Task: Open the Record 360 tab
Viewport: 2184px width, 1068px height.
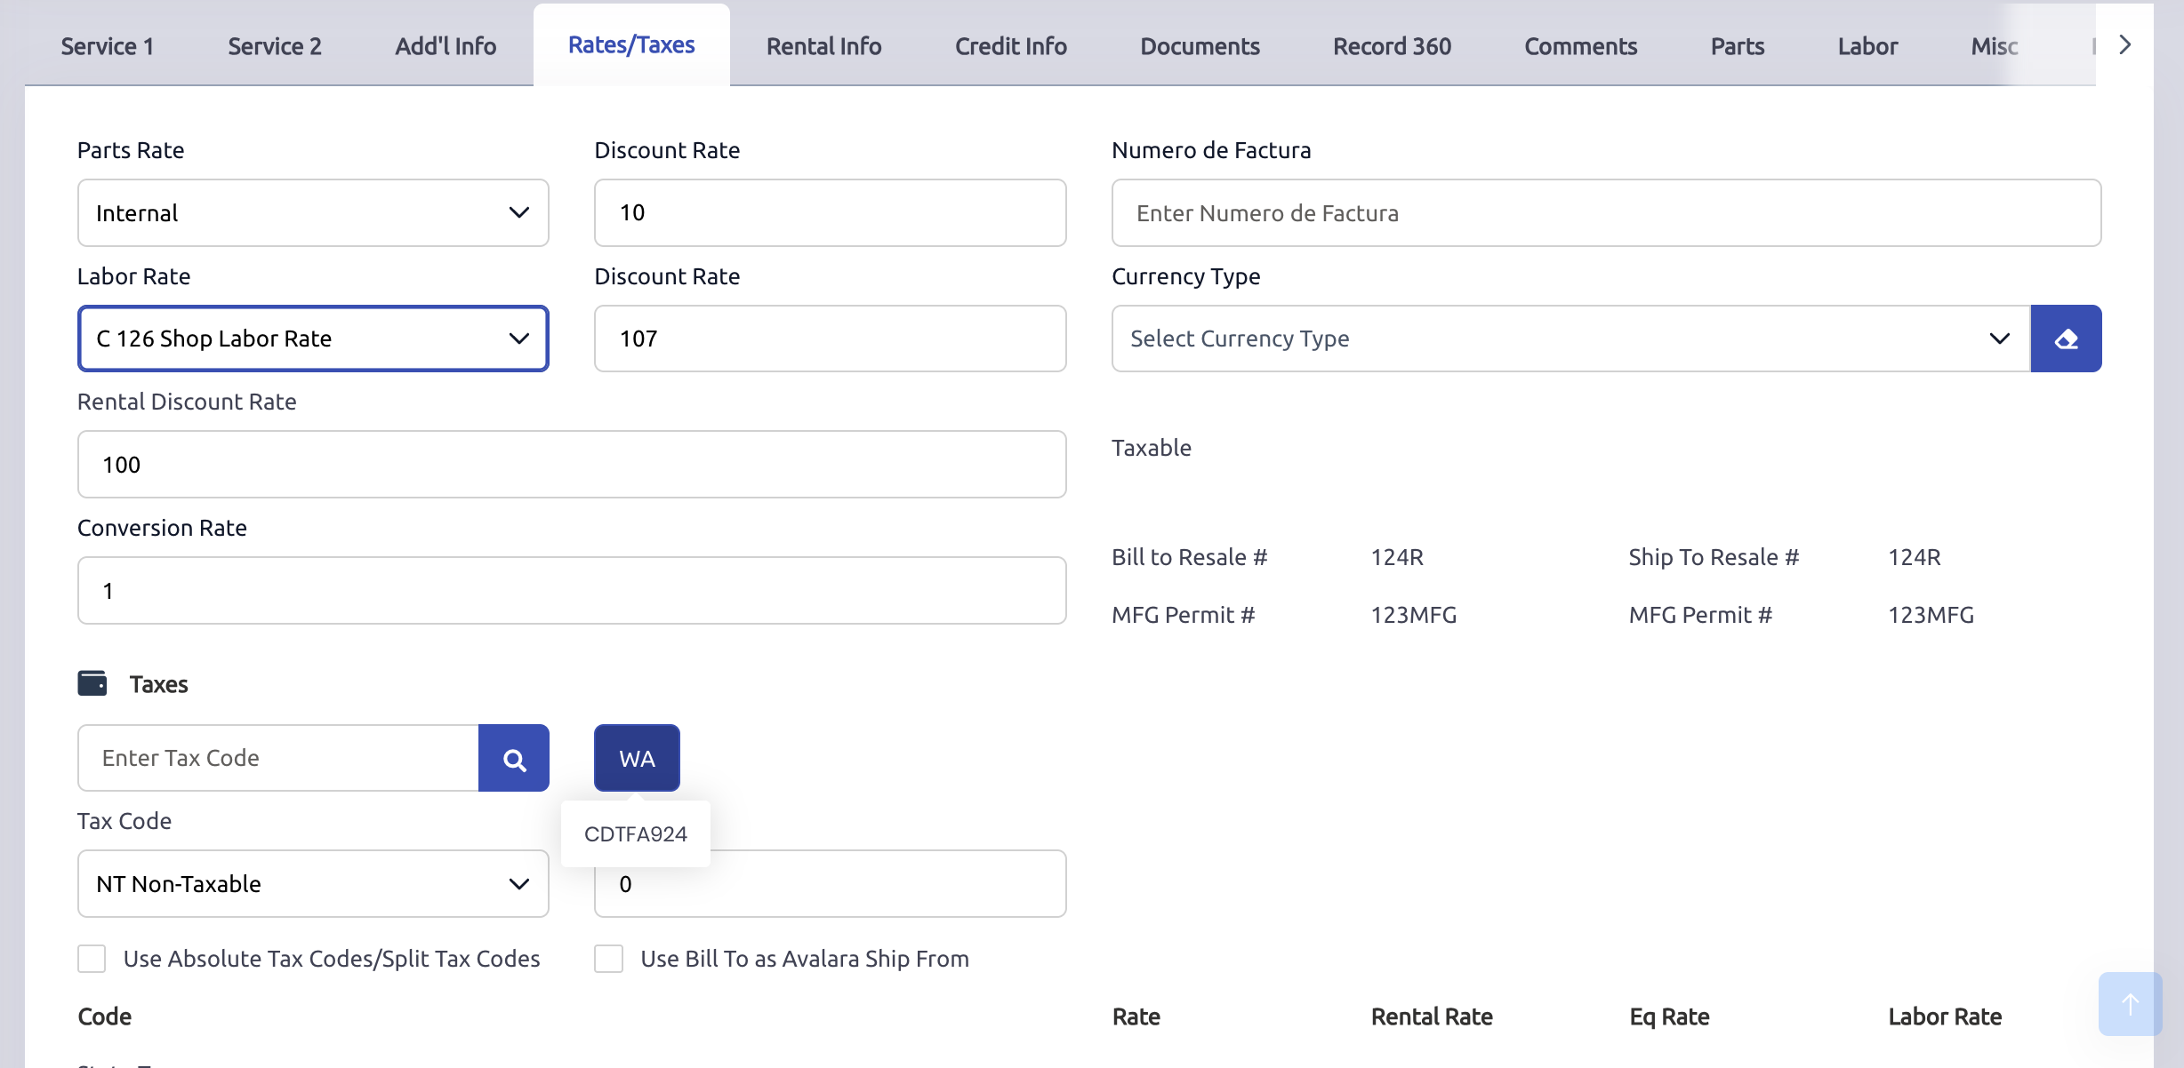Action: point(1392,46)
